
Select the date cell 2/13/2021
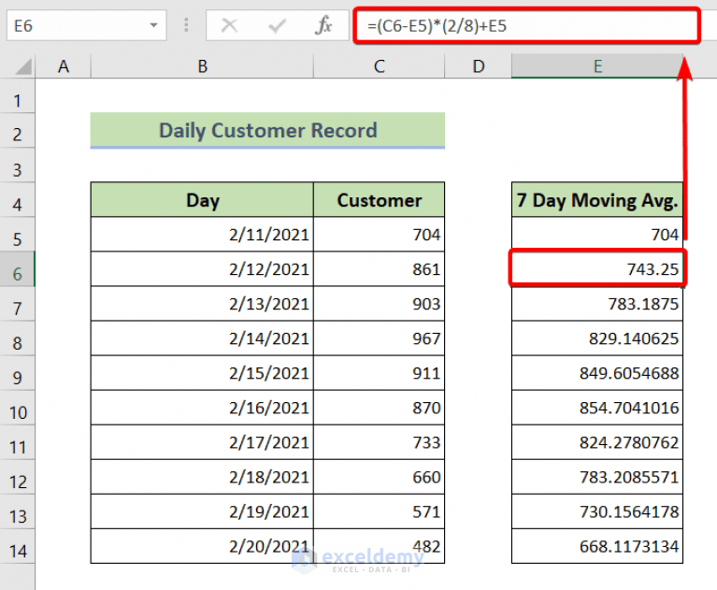point(202,304)
